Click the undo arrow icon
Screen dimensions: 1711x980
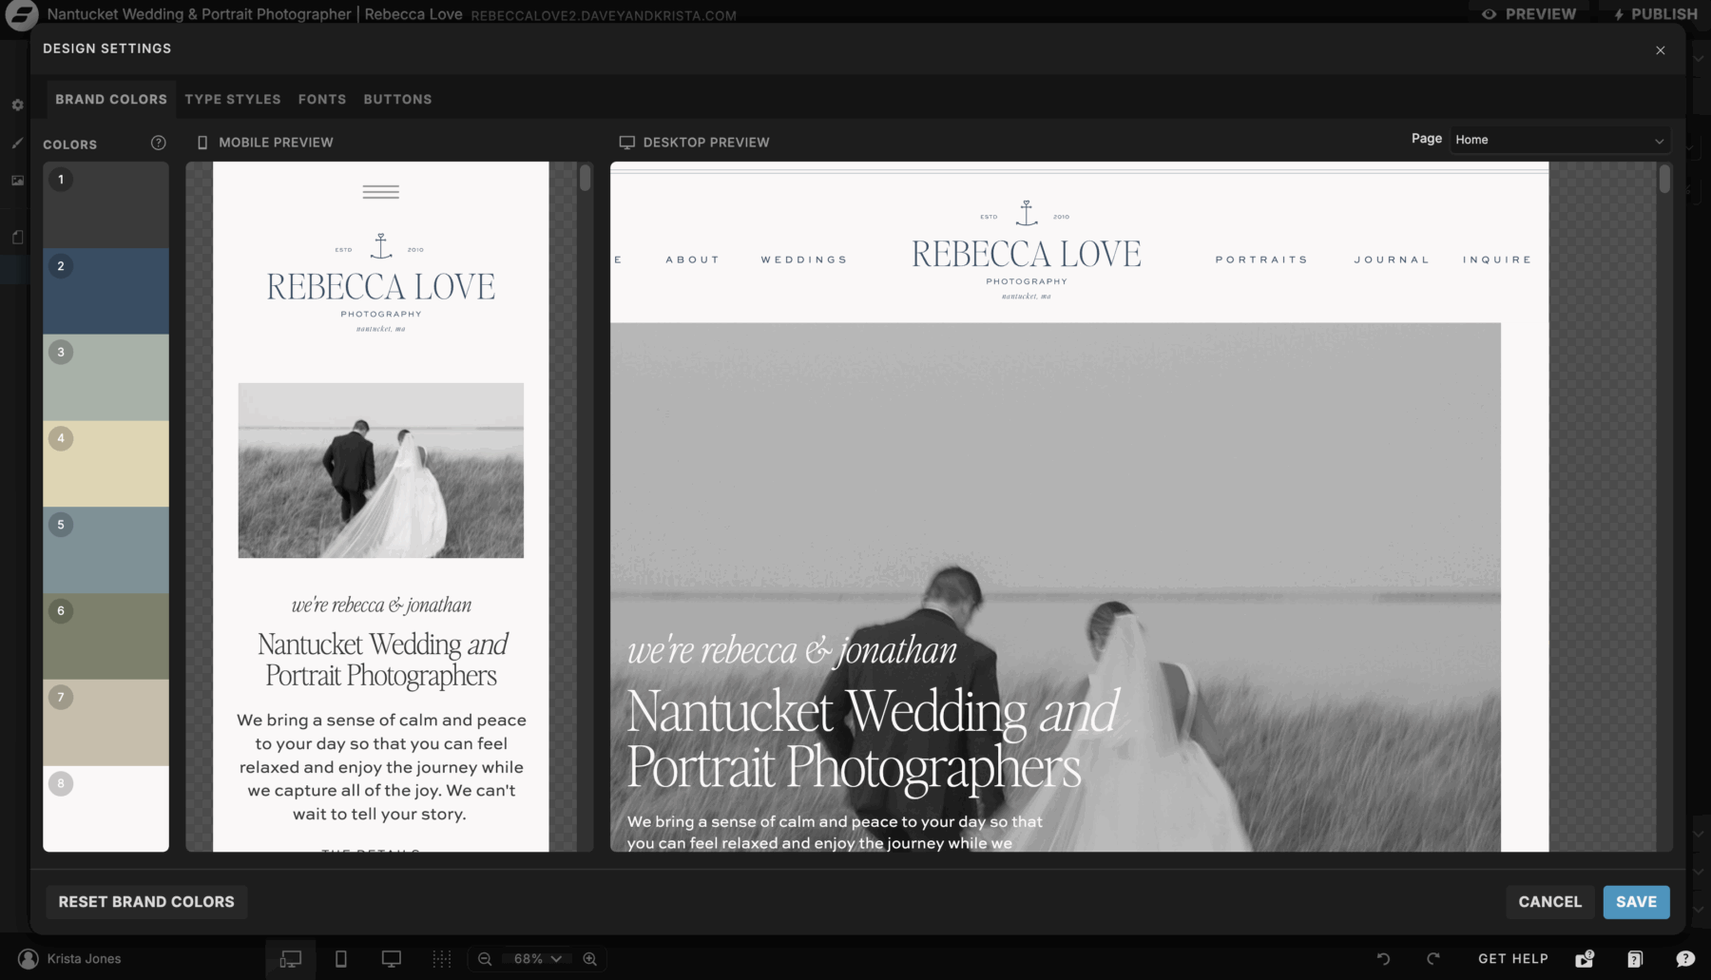[1383, 959]
